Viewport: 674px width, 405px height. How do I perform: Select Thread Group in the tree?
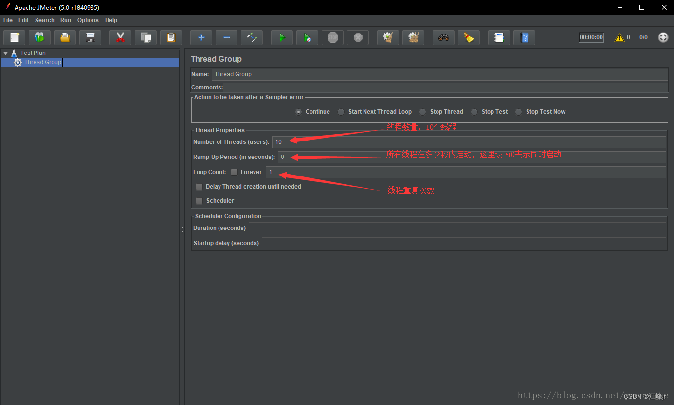click(43, 62)
